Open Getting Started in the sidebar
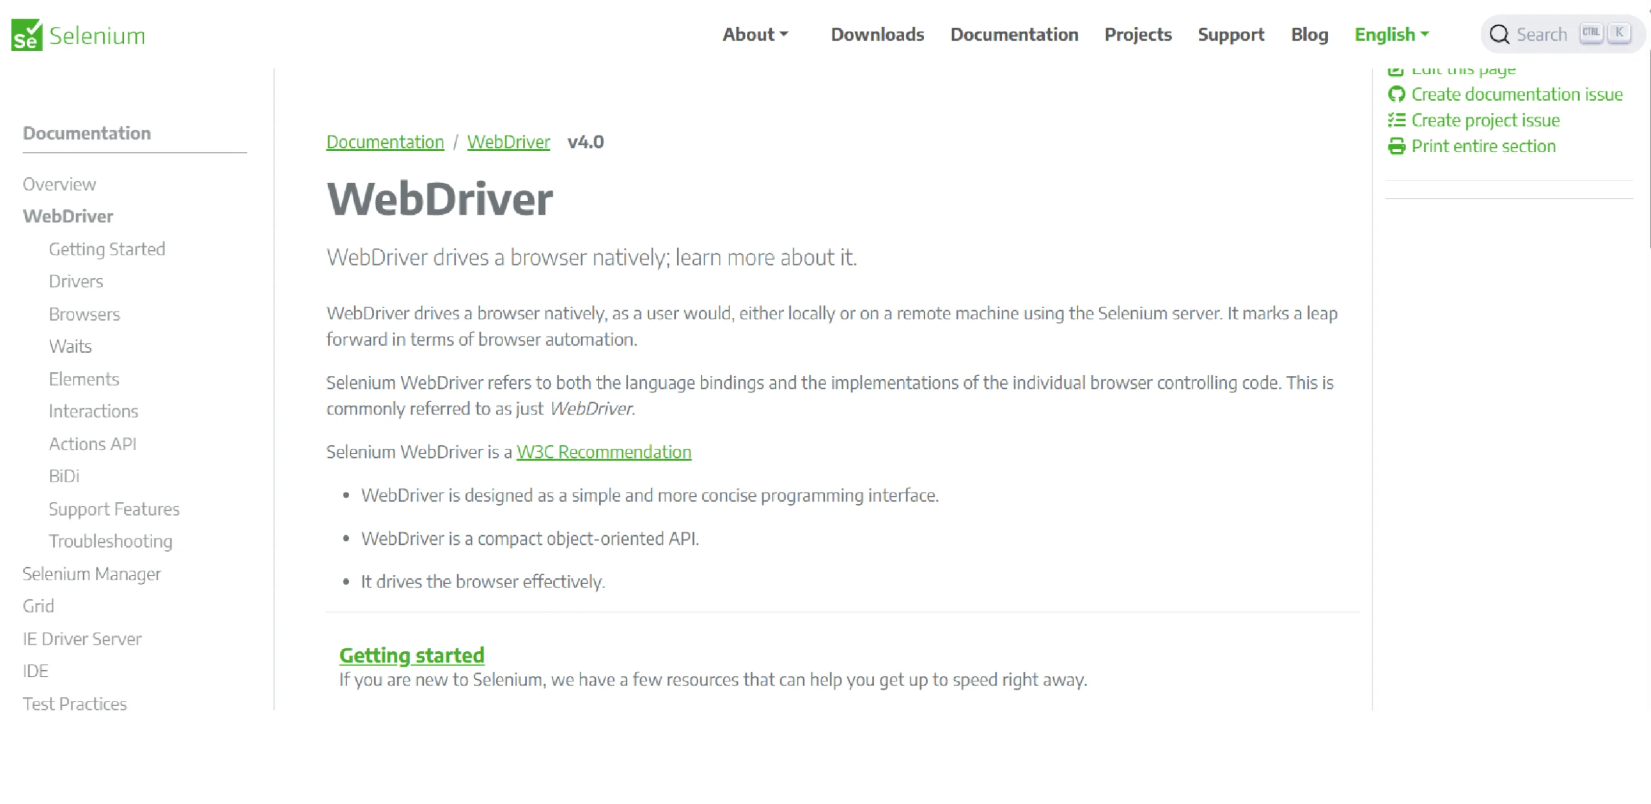This screenshot has height=804, width=1651. coord(107,249)
